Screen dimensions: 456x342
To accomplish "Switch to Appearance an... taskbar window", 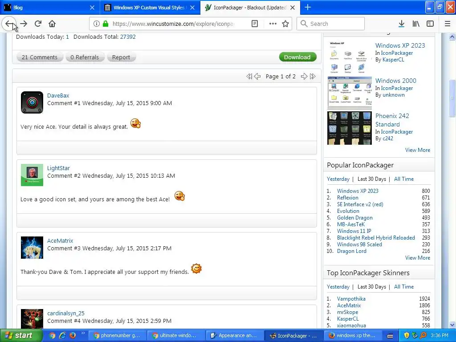I will [x=235, y=336].
